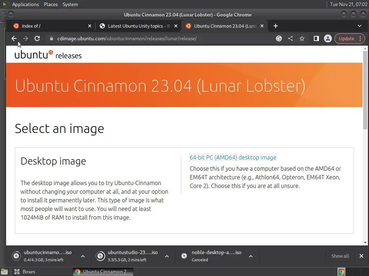The height and width of the screenshot is (276, 369).
Task: Open the 64-bit PC (AMD64) desktop image link
Action: 233,157
